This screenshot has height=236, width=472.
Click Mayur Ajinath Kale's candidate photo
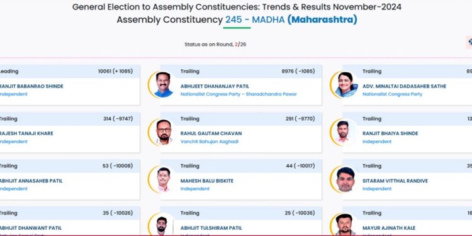tap(346, 225)
